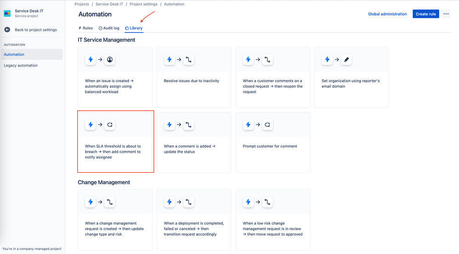Click trigger bolt icon on reopen request card

(x=248, y=59)
